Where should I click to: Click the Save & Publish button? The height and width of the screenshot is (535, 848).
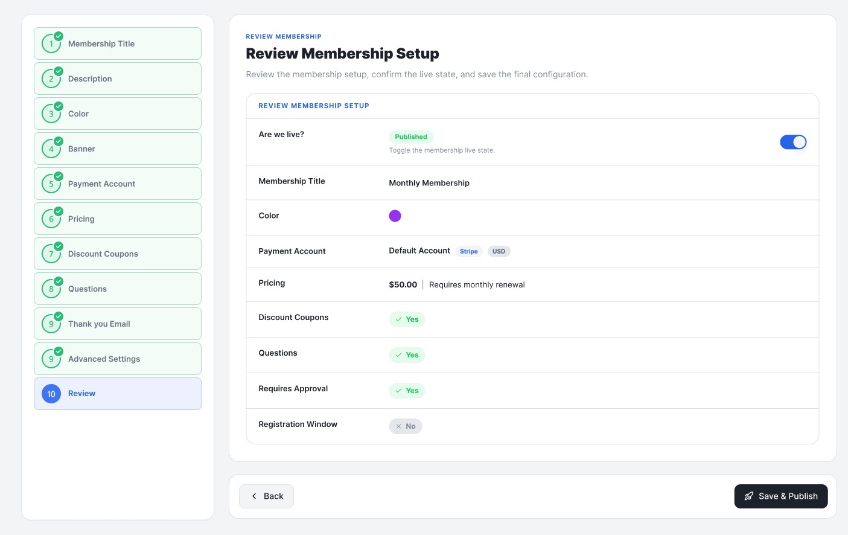point(781,496)
